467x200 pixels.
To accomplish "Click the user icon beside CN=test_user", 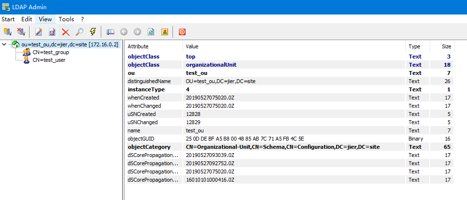I will [27, 60].
